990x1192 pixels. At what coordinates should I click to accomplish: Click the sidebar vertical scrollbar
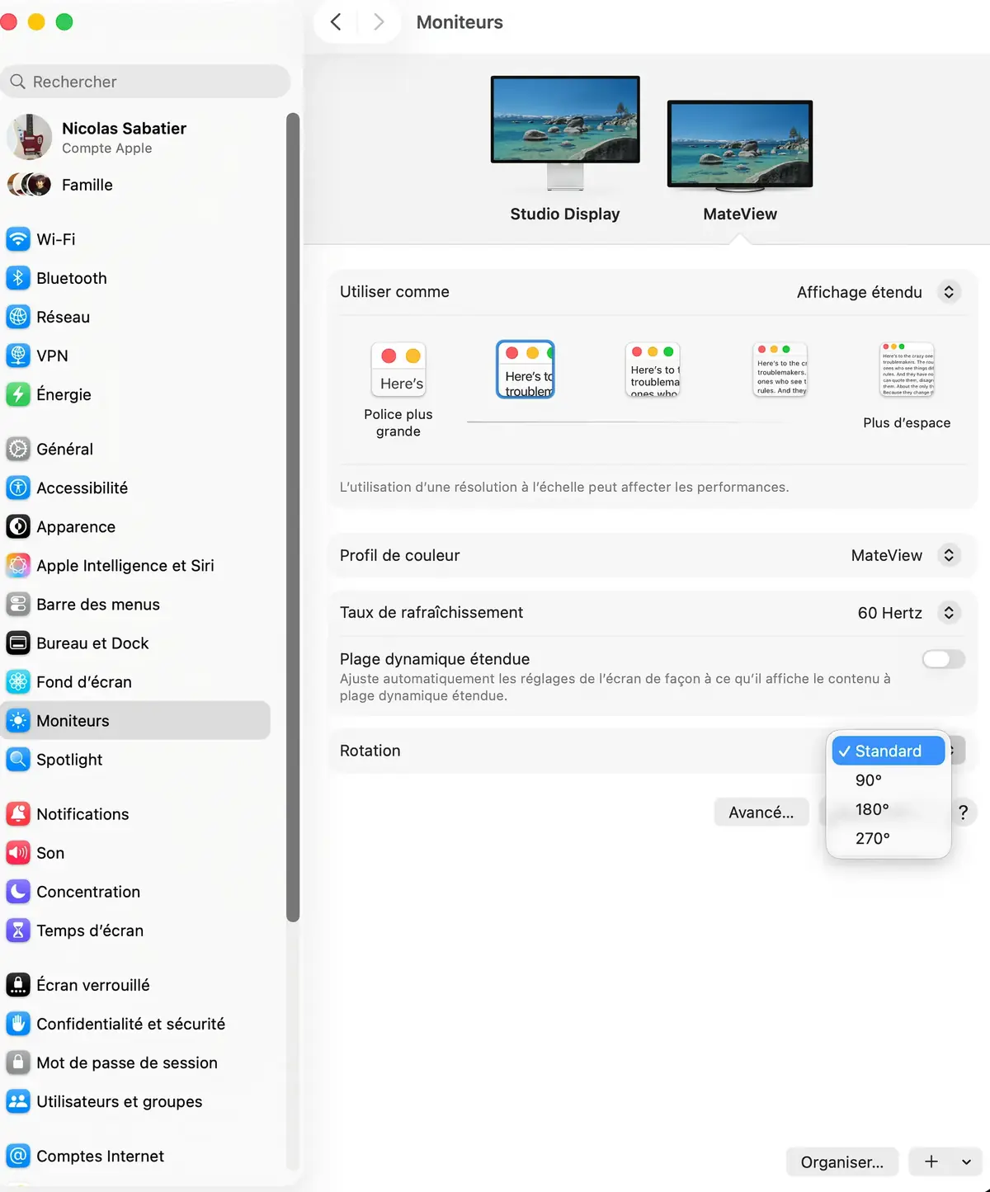pyautogui.click(x=292, y=517)
